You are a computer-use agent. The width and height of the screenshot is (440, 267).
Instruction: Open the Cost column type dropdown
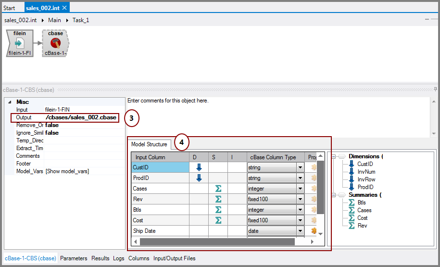pos(300,220)
